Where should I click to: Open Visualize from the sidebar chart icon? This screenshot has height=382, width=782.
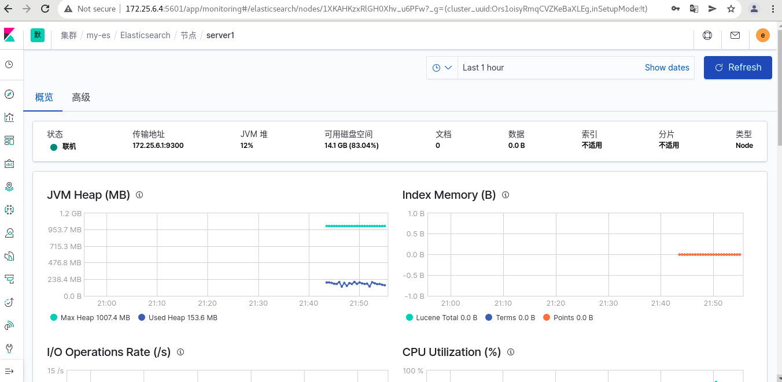[x=9, y=117]
